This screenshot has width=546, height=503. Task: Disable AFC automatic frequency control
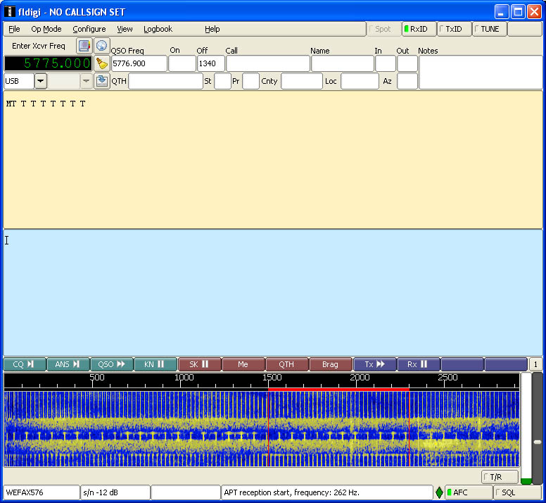[469, 492]
